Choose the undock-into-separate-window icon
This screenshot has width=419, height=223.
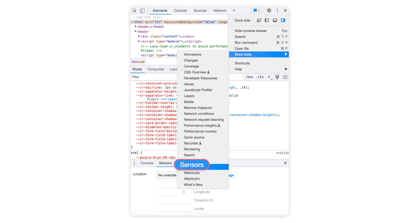[x=259, y=20]
